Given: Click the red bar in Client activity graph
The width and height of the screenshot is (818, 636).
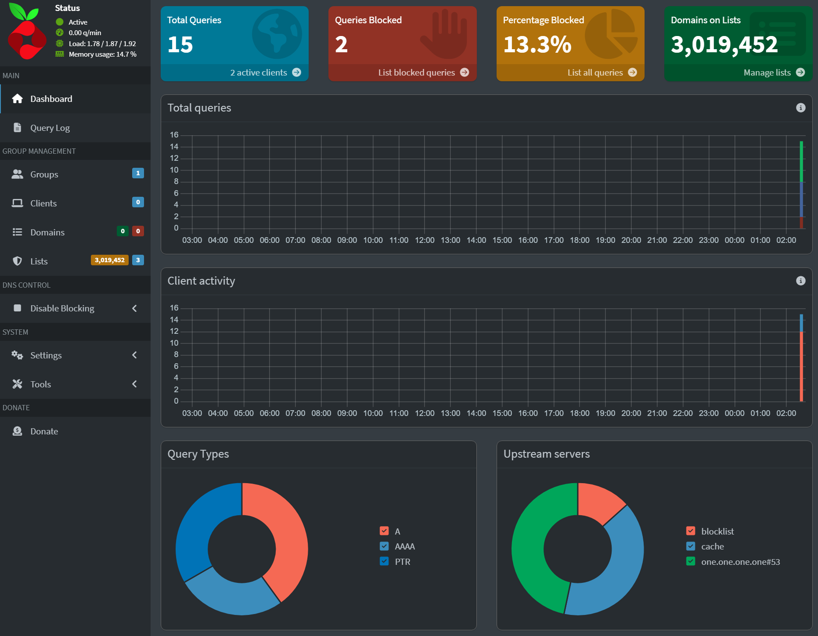Looking at the screenshot, I should coord(801,366).
